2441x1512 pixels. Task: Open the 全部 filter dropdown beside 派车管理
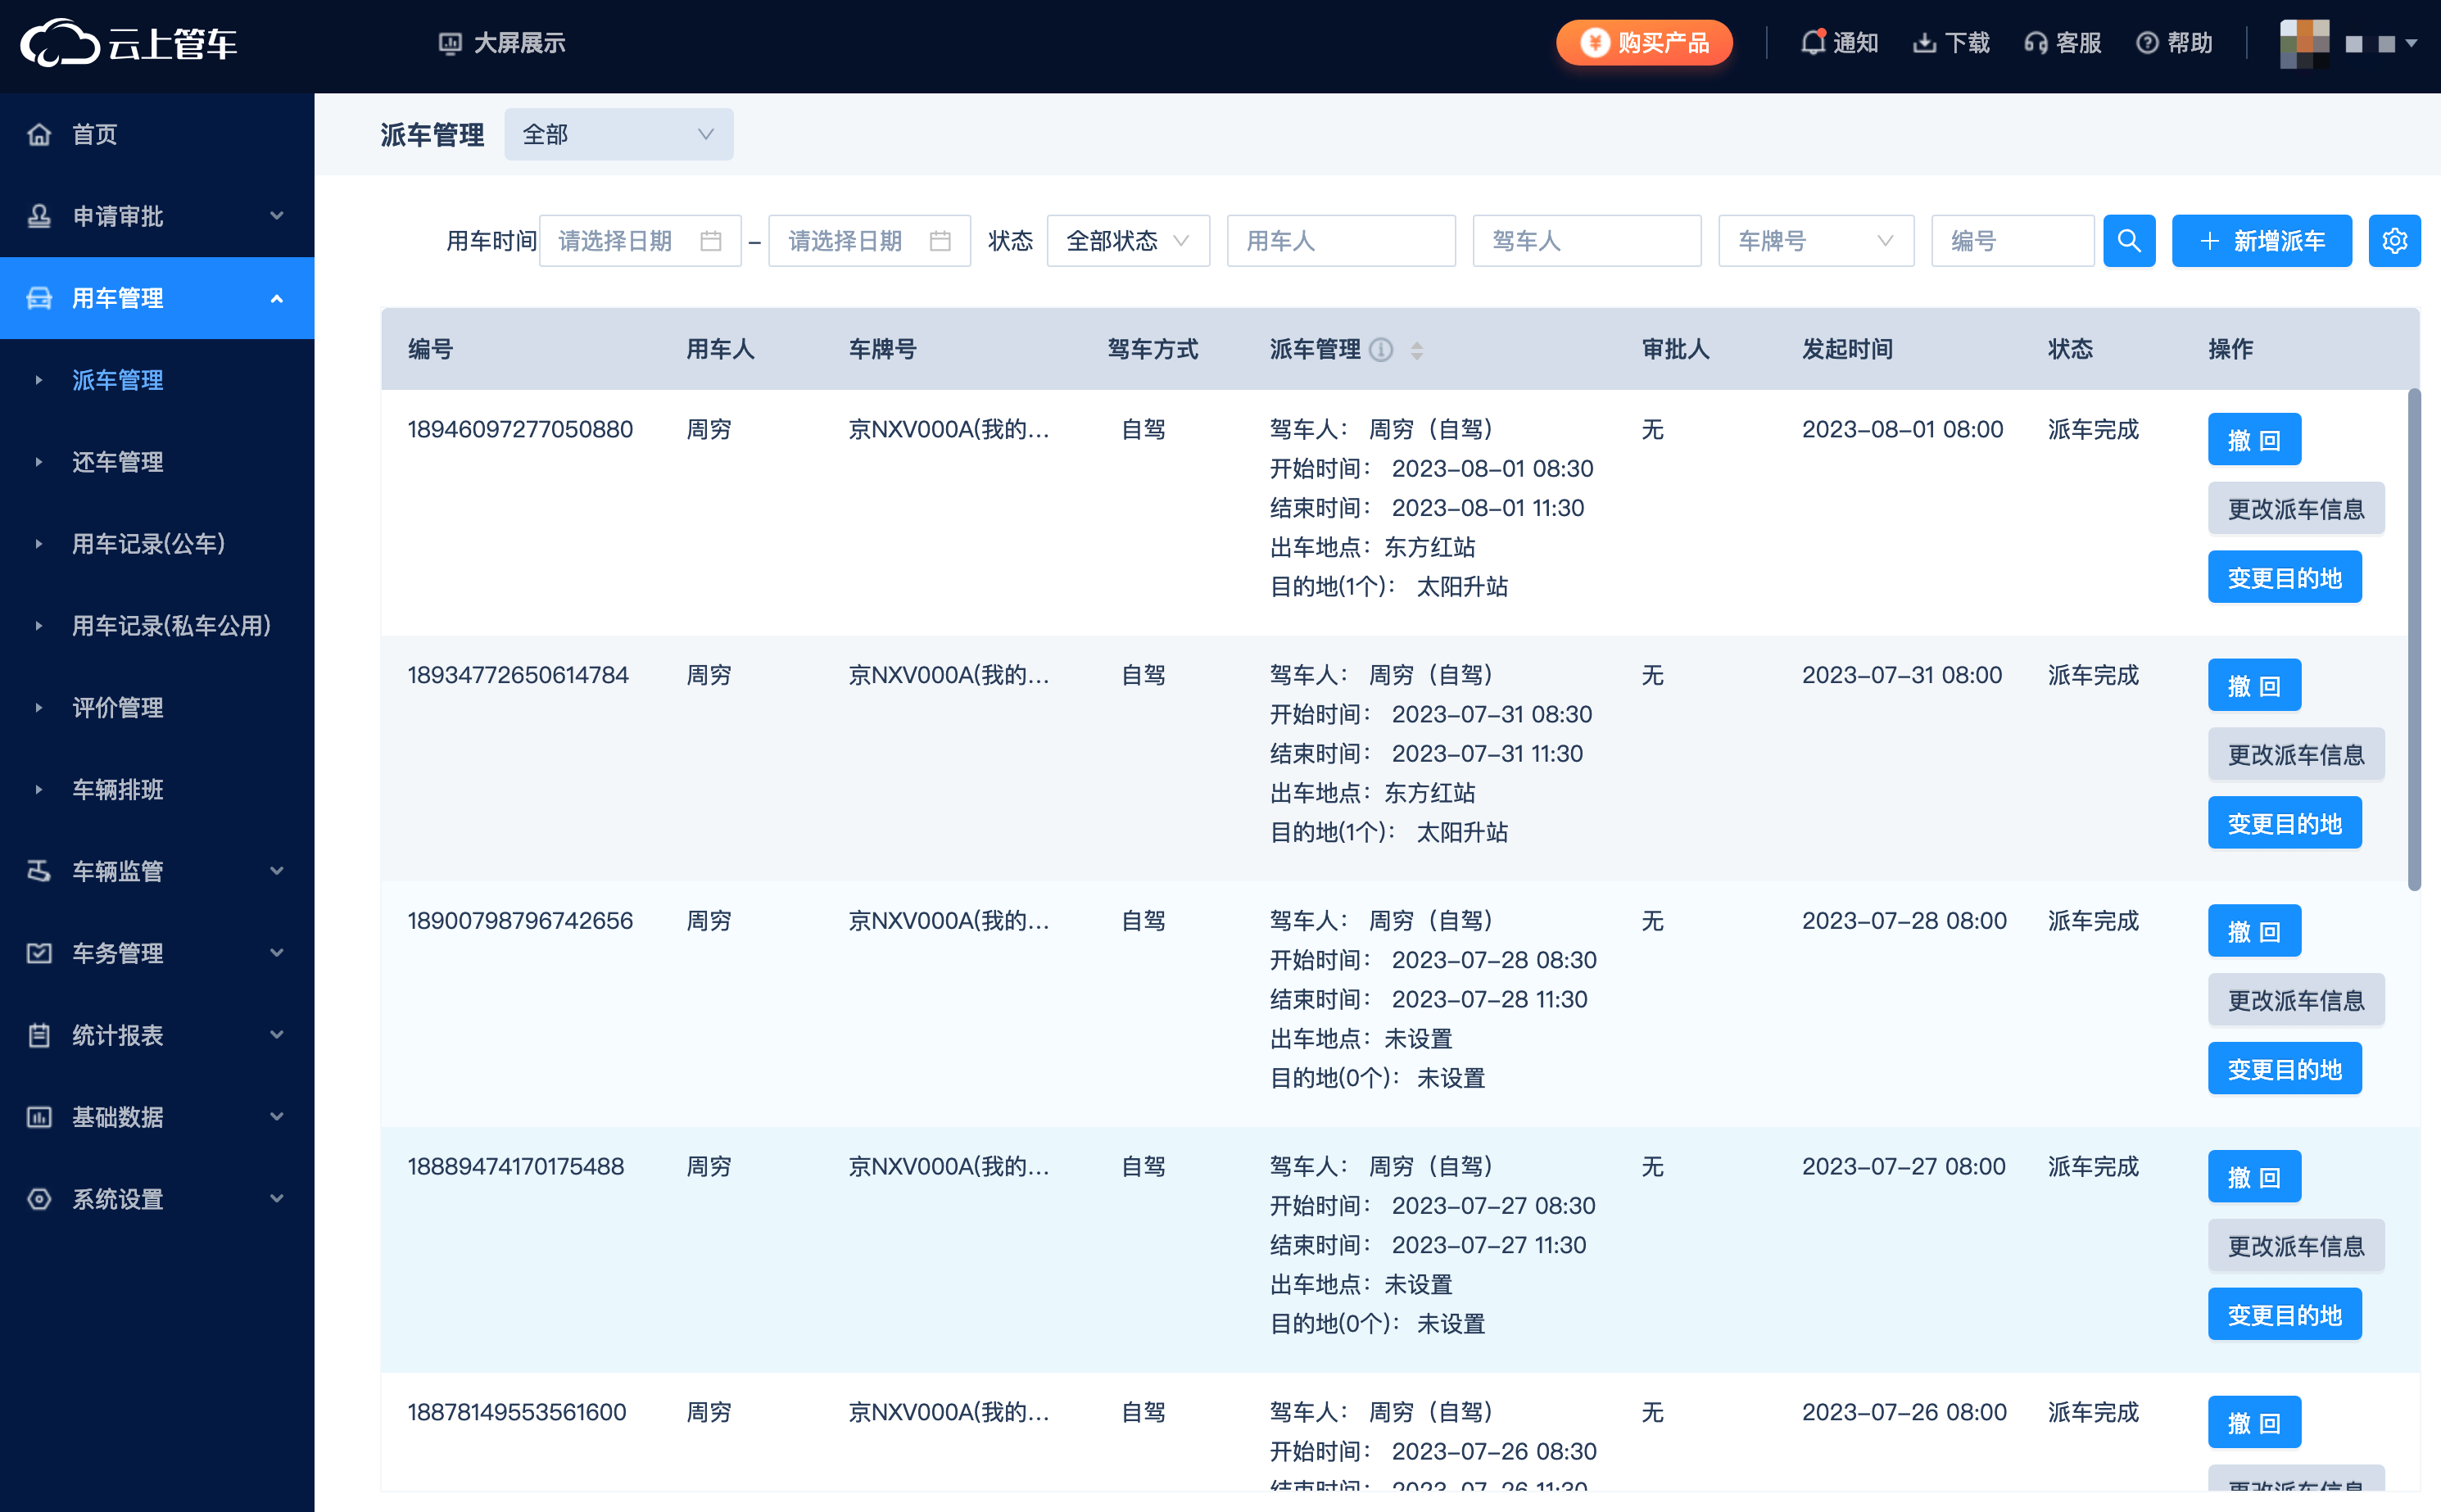618,134
